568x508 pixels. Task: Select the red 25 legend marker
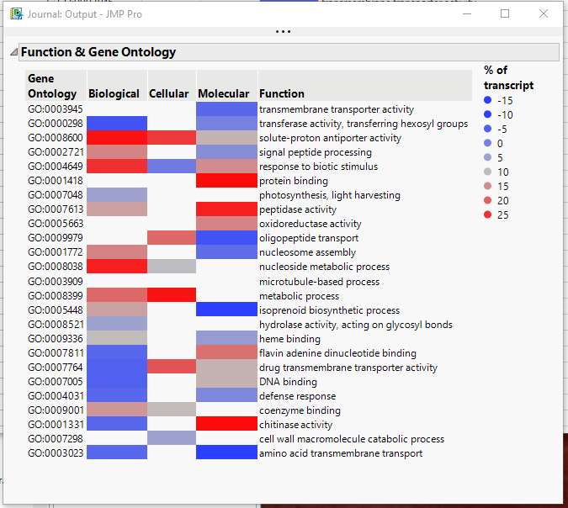pyautogui.click(x=488, y=214)
